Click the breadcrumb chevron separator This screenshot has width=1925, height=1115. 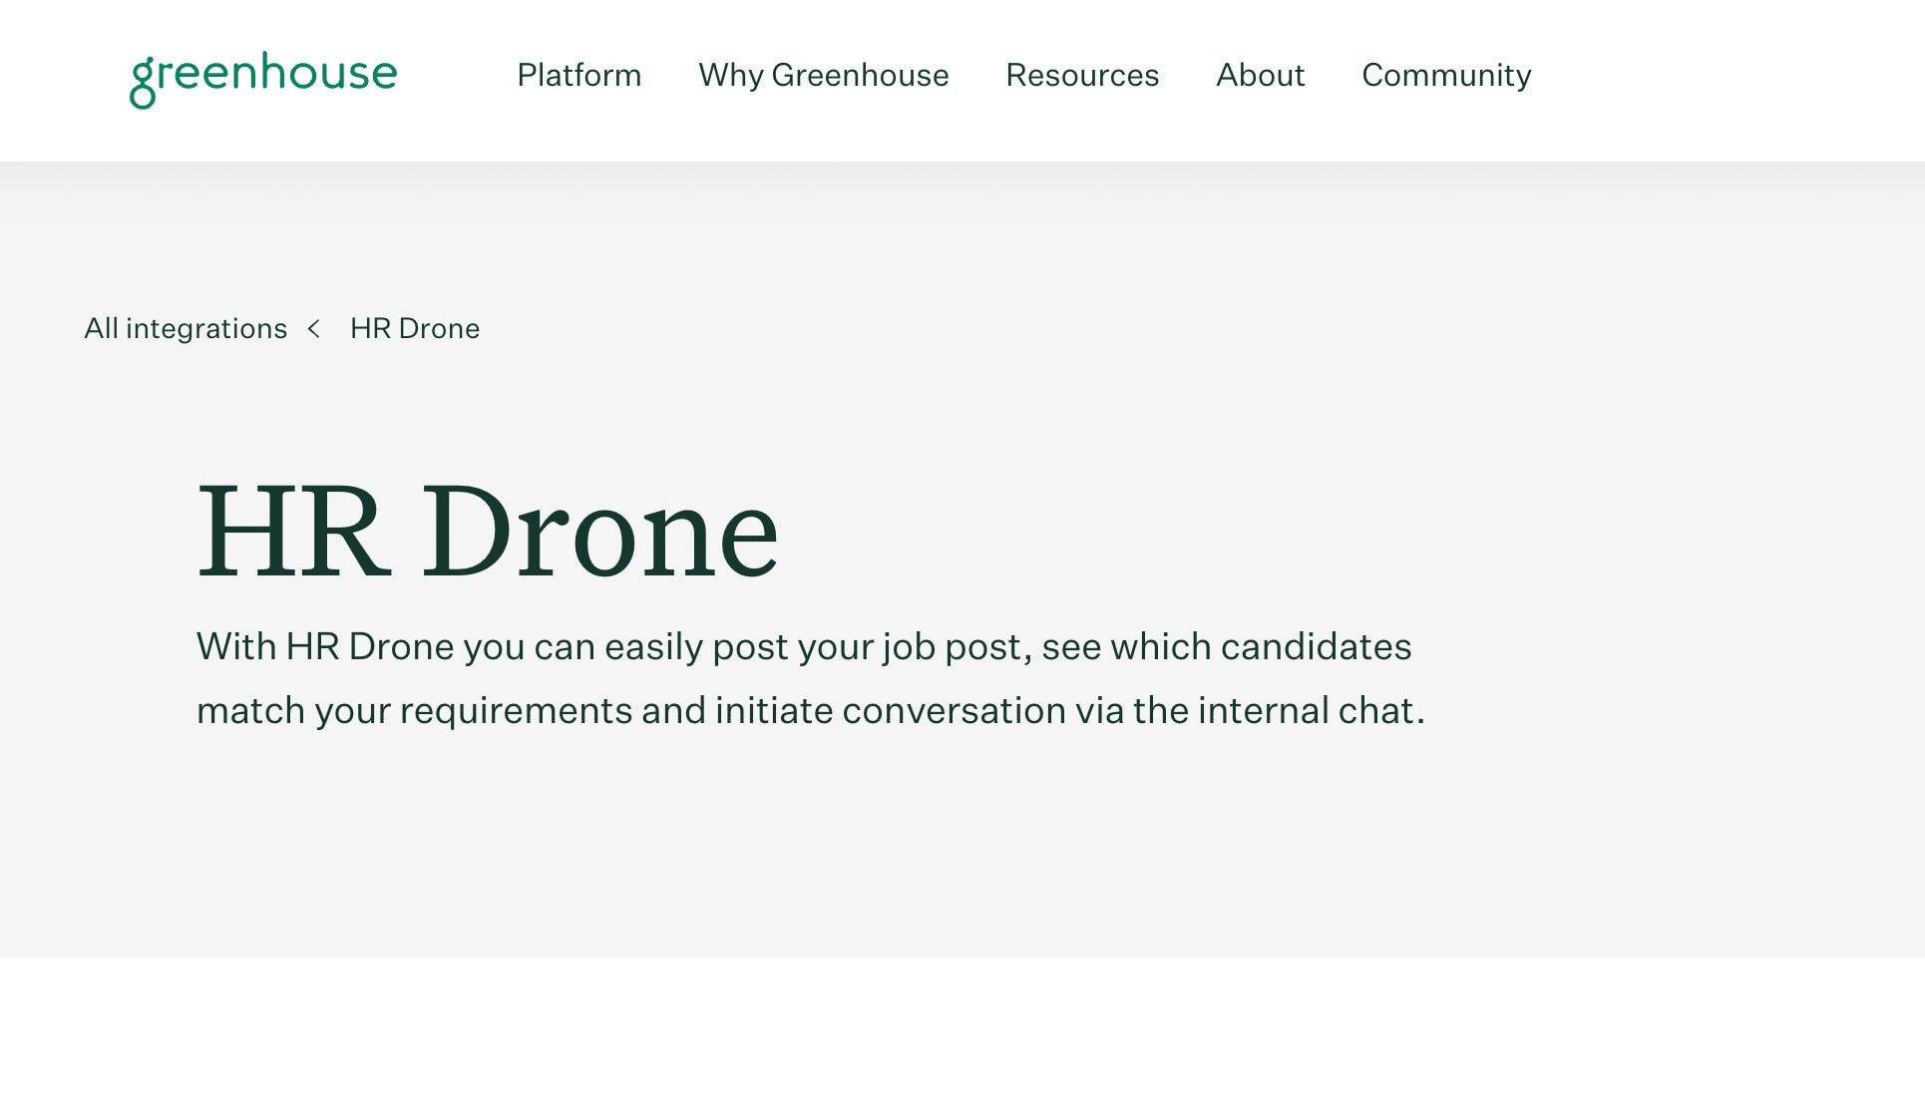(x=315, y=327)
